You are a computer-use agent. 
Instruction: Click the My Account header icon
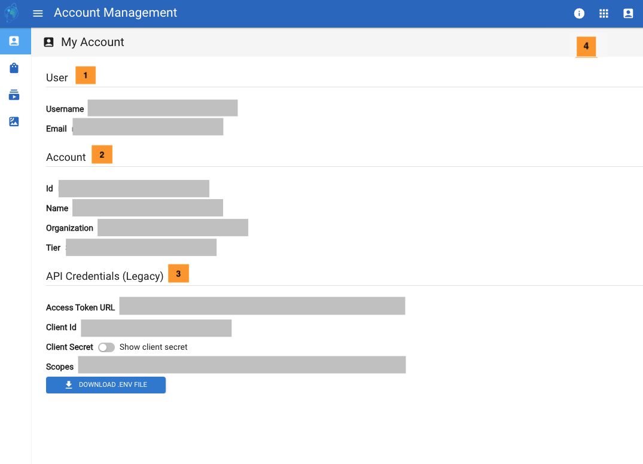(x=48, y=42)
